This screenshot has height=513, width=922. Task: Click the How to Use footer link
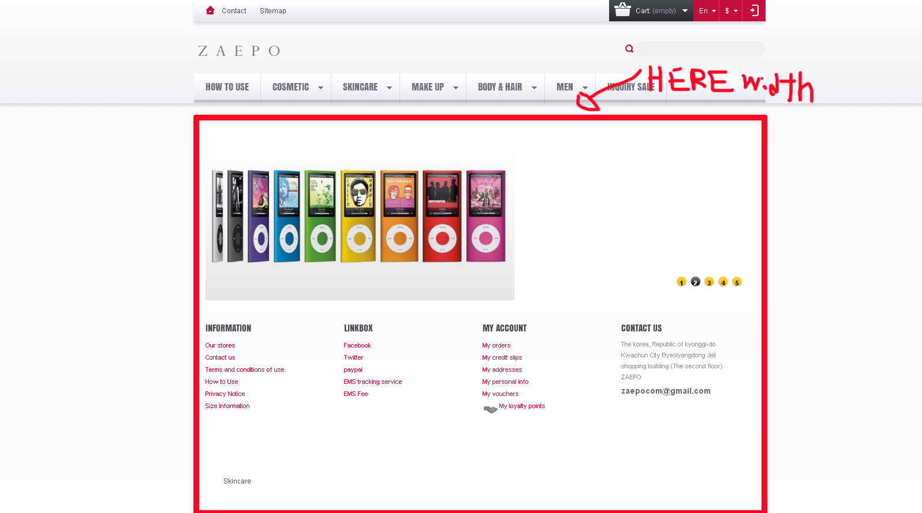coord(222,382)
